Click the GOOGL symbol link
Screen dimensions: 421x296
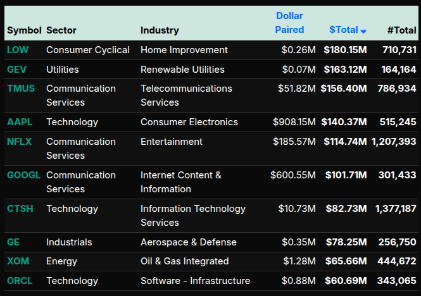coord(23,175)
